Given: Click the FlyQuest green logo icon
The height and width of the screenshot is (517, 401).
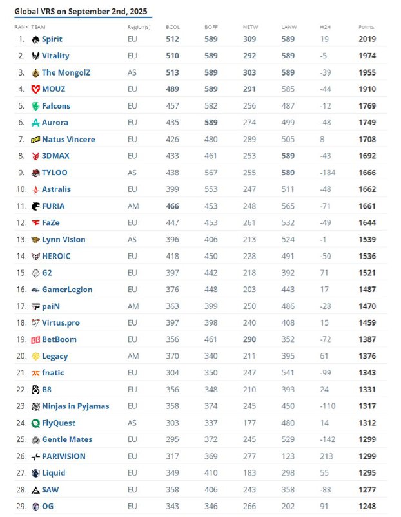Looking at the screenshot, I should coord(36,423).
